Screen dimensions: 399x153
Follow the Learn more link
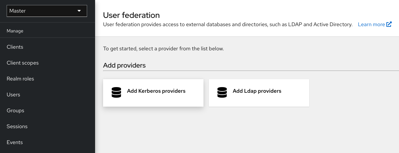tap(371, 25)
